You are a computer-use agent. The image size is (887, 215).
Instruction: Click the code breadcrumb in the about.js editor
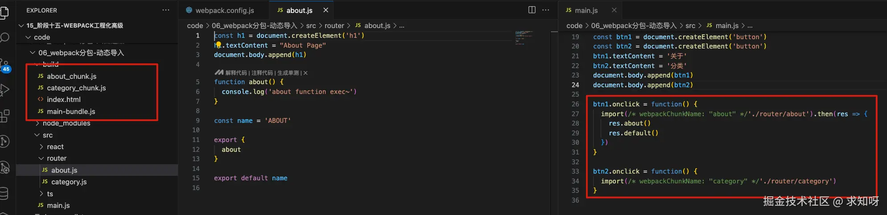(195, 26)
